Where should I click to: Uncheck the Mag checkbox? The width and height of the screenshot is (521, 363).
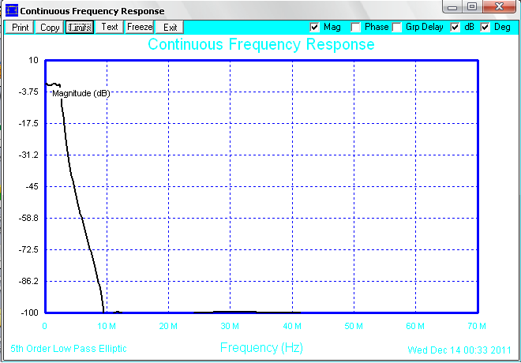click(314, 28)
